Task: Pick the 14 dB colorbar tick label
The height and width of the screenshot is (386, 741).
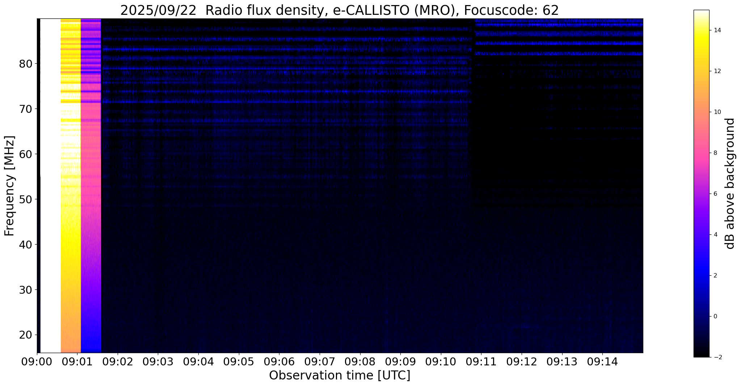Action: [717, 30]
